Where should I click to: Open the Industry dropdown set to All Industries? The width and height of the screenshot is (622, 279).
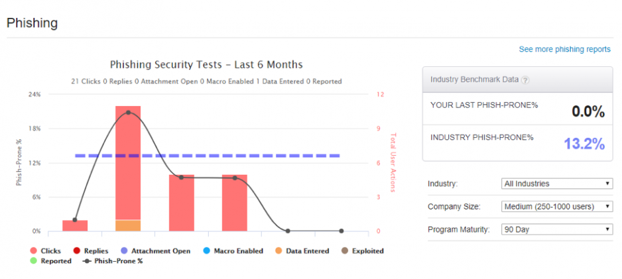(x=557, y=184)
